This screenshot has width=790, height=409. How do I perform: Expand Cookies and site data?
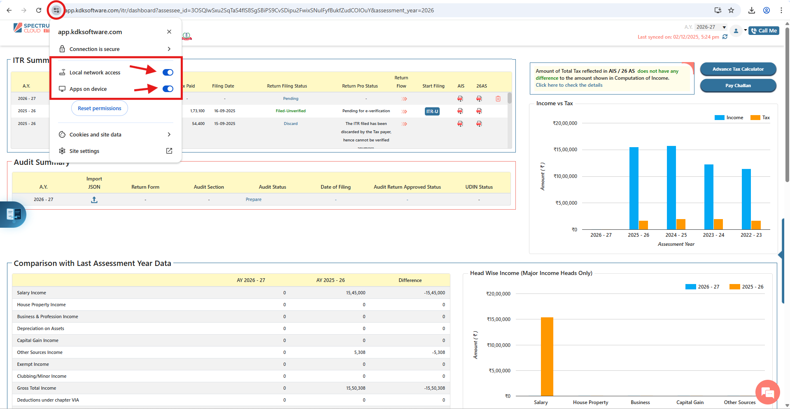[115, 134]
